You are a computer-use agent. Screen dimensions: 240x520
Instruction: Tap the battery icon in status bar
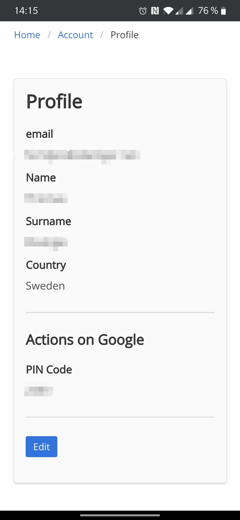point(223,11)
